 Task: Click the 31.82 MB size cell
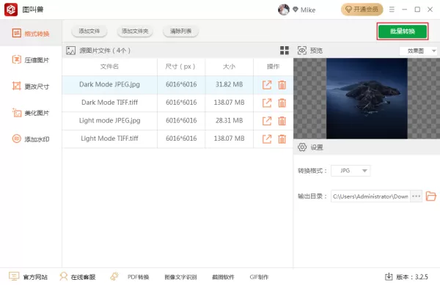(230, 85)
